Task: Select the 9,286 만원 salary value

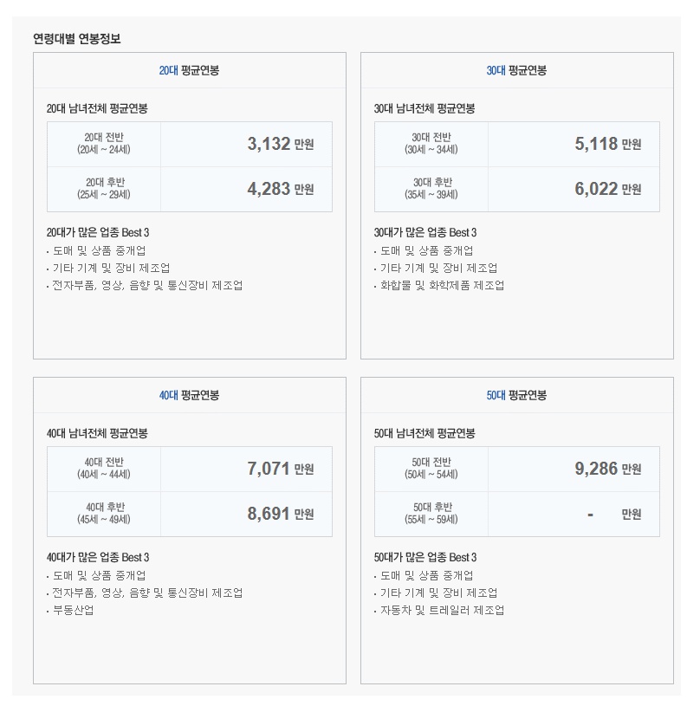Action: coord(607,469)
